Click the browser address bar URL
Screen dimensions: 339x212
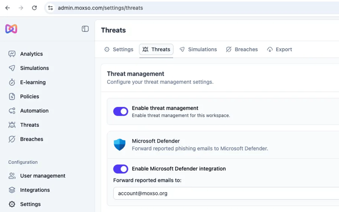pos(100,8)
